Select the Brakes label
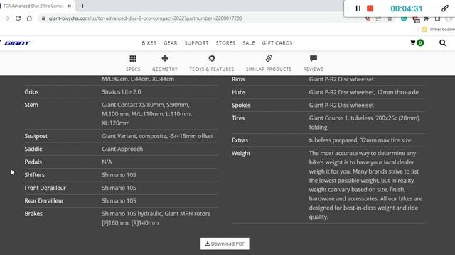Viewport: 455px width, 255px height. point(33,214)
